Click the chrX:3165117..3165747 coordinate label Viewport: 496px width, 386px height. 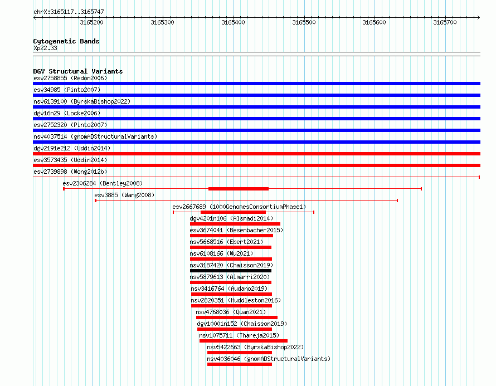pyautogui.click(x=69, y=12)
